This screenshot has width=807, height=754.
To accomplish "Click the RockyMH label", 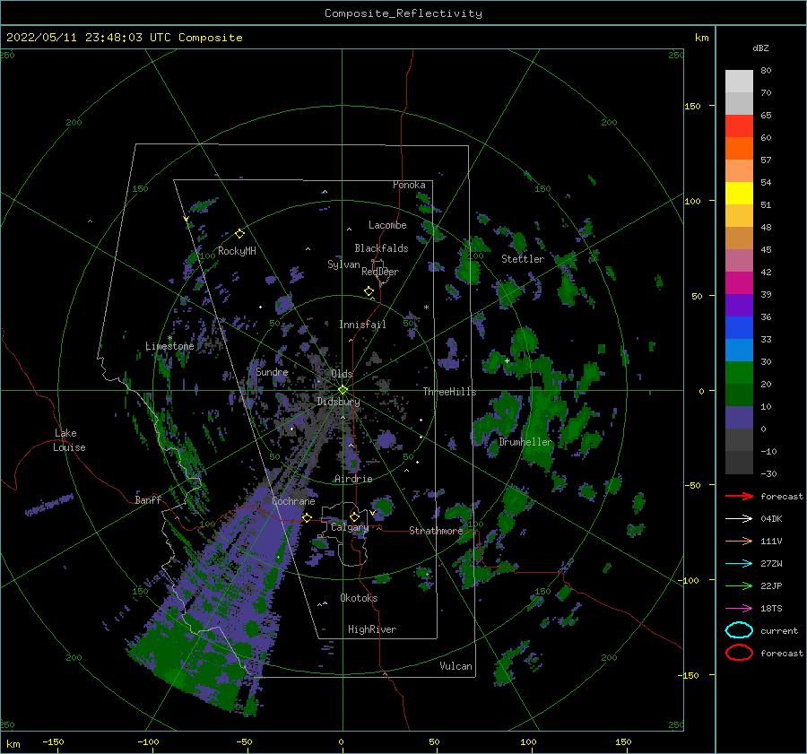I will [237, 251].
